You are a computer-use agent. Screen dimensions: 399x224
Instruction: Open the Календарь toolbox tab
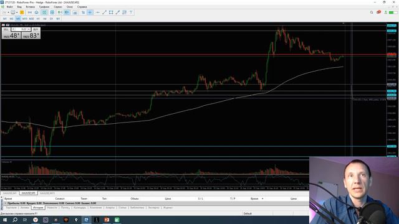[80, 208]
